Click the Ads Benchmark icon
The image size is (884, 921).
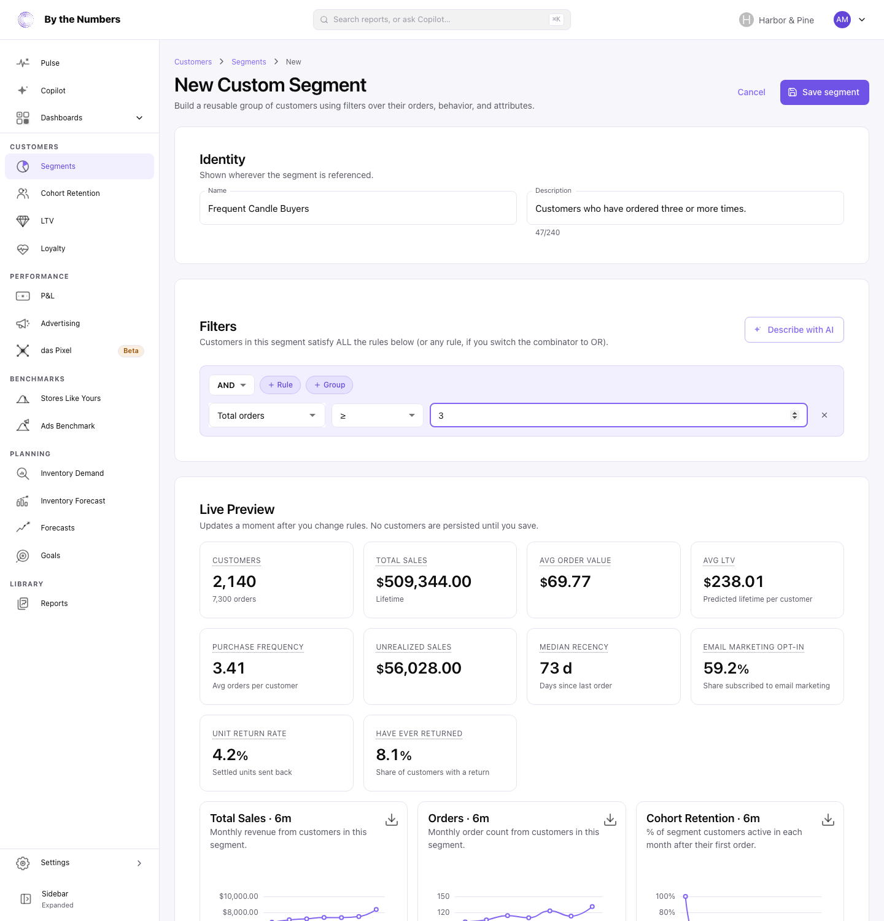click(23, 426)
